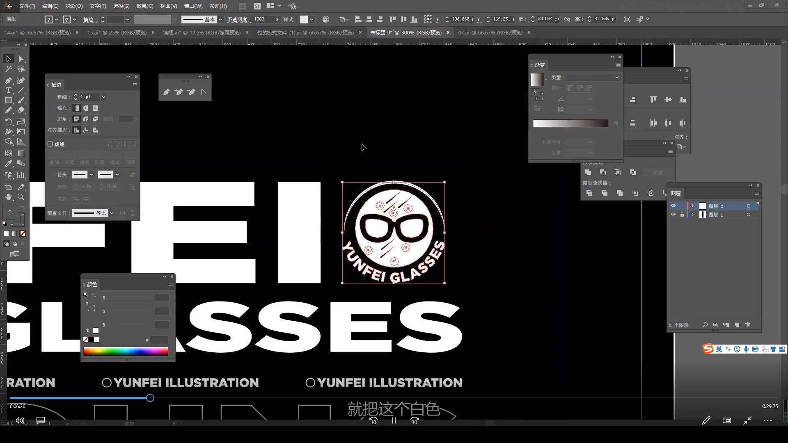The image size is (788, 443).
Task: Select the Zoom tool
Action: (x=21, y=197)
